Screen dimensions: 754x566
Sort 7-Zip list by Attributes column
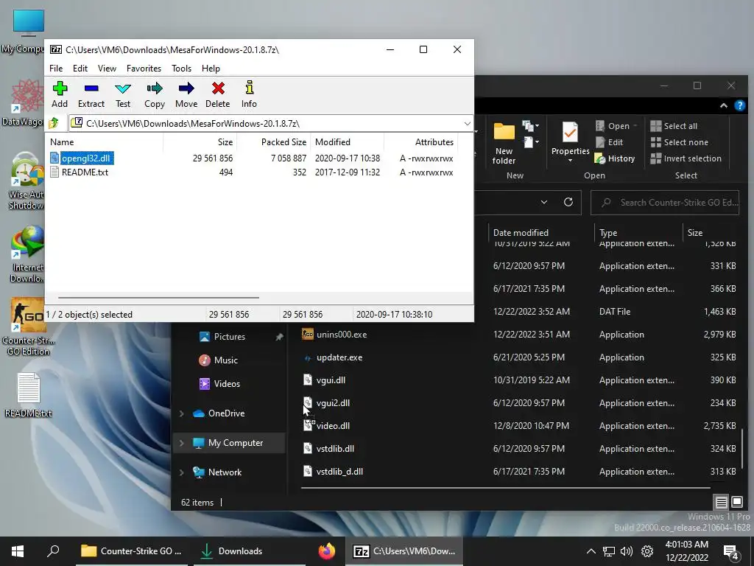coord(420,142)
